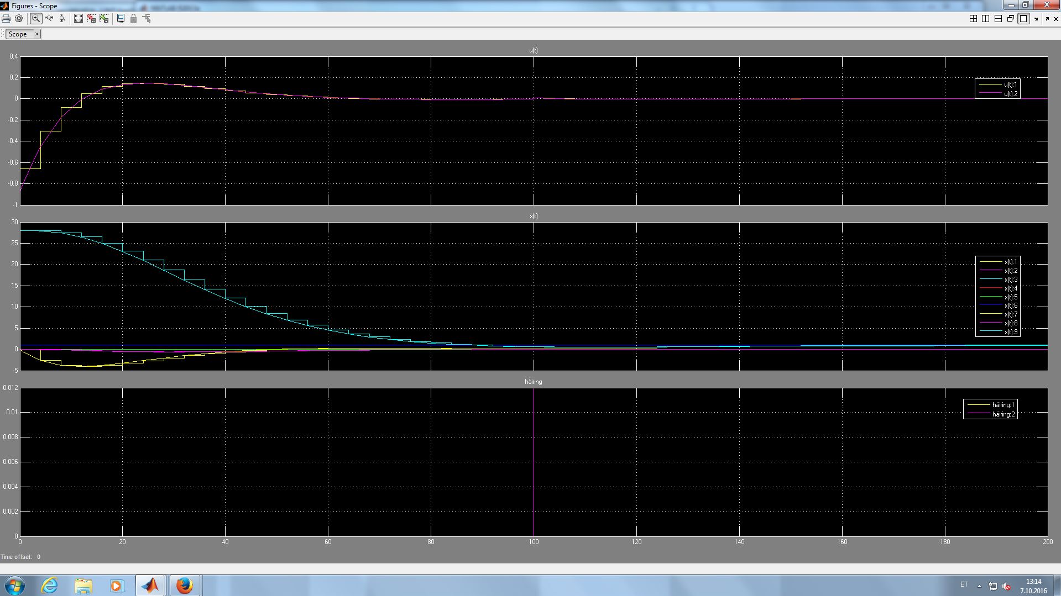The height and width of the screenshot is (596, 1061).
Task: Show hidden tray icons arrow
Action: point(979,586)
